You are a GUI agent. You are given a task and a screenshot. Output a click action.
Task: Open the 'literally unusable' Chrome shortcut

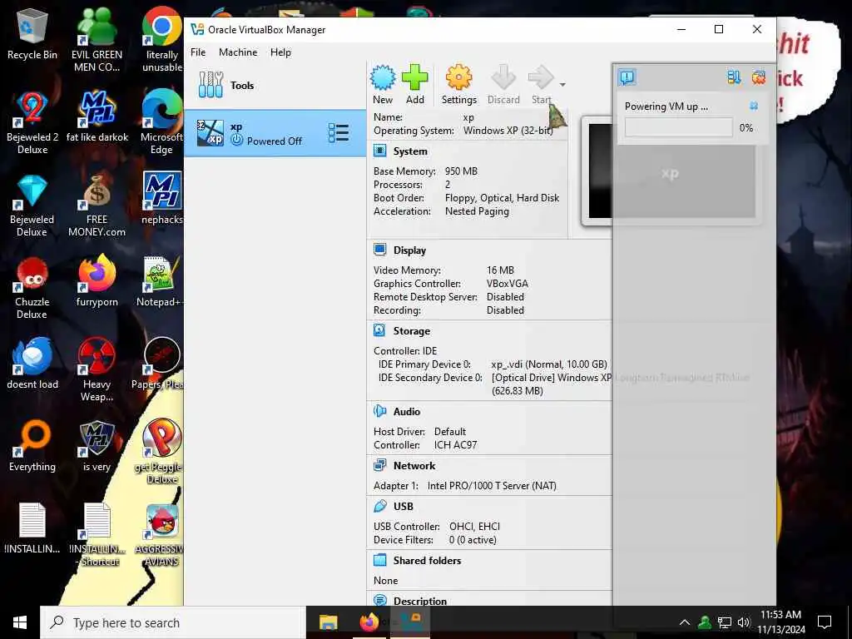(x=161, y=40)
